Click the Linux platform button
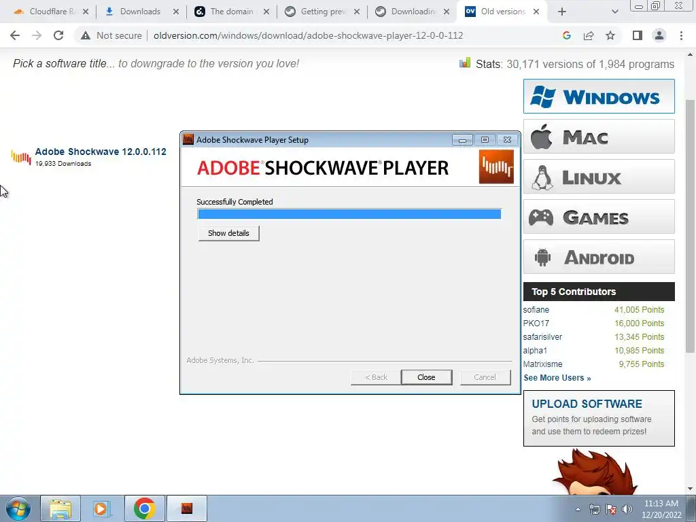 coord(599,177)
